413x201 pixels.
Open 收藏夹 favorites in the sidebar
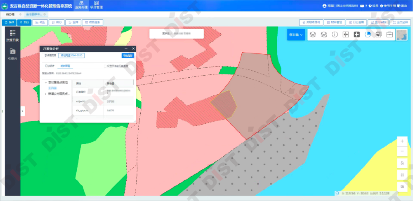[12, 54]
